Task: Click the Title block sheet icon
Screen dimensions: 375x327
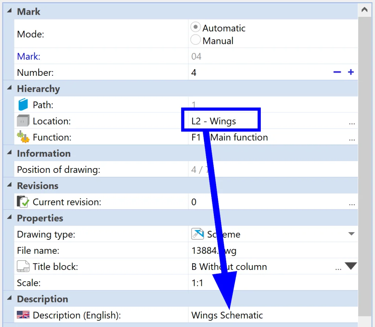Action: pos(23,267)
